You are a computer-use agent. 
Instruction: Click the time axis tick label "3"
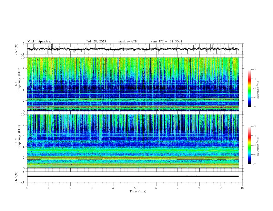click(92, 188)
